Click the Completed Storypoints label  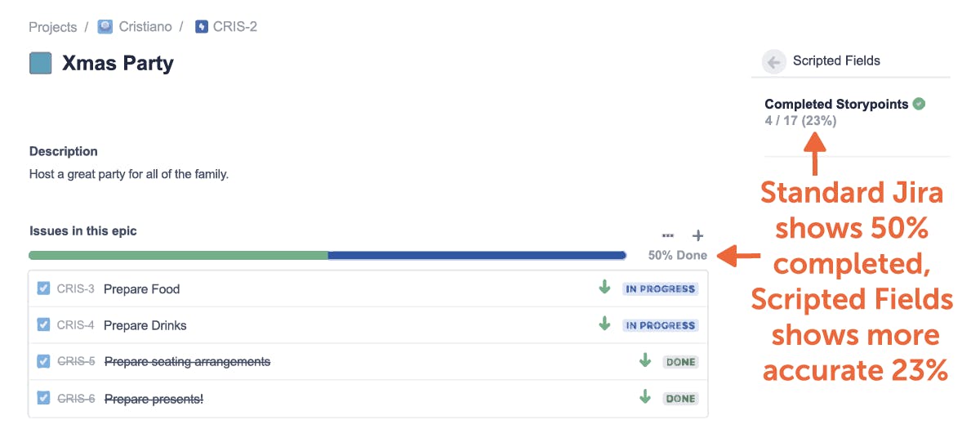click(x=836, y=104)
